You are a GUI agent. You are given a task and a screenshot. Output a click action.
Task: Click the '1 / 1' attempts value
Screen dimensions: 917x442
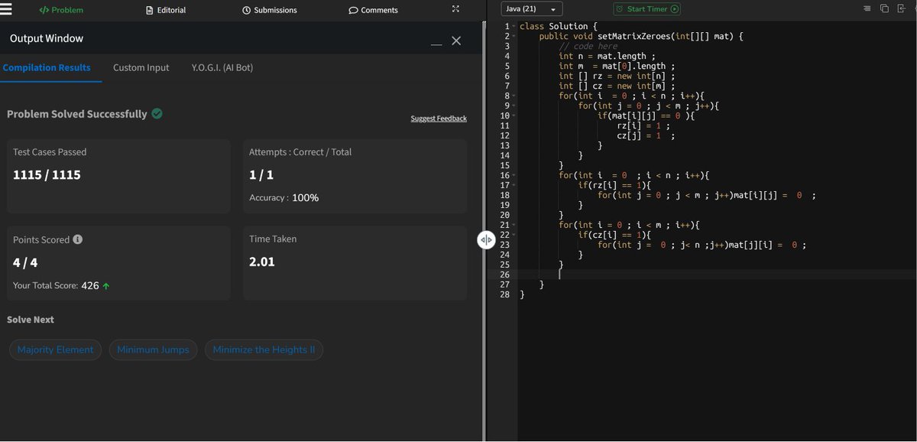[x=261, y=175]
